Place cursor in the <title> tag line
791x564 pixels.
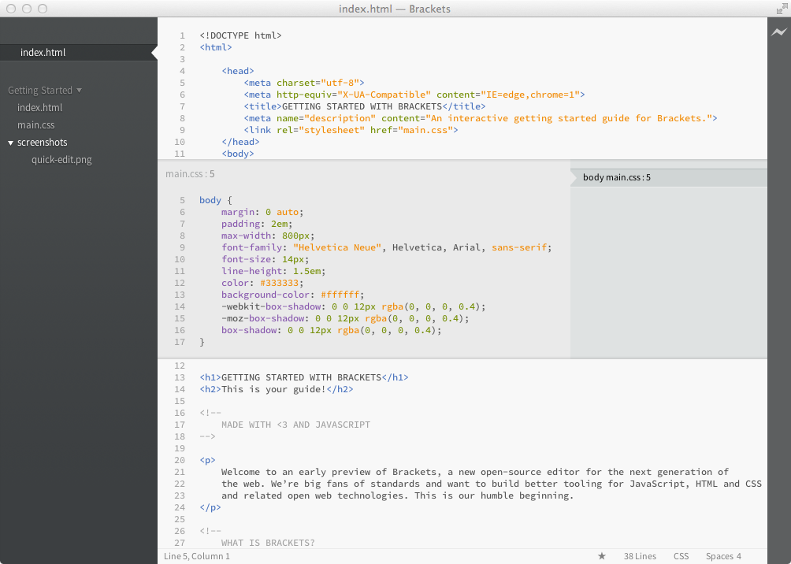365,106
